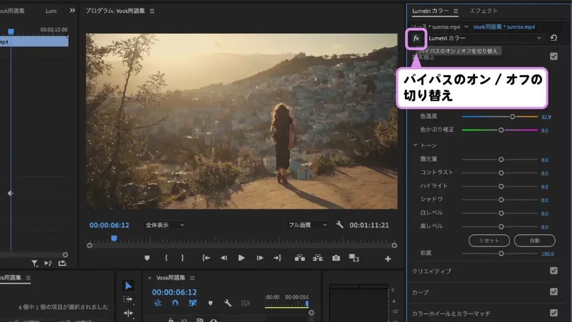Toggle the fx bypass button for Lumetri Color
Image resolution: width=572 pixels, height=322 pixels.
[x=416, y=38]
